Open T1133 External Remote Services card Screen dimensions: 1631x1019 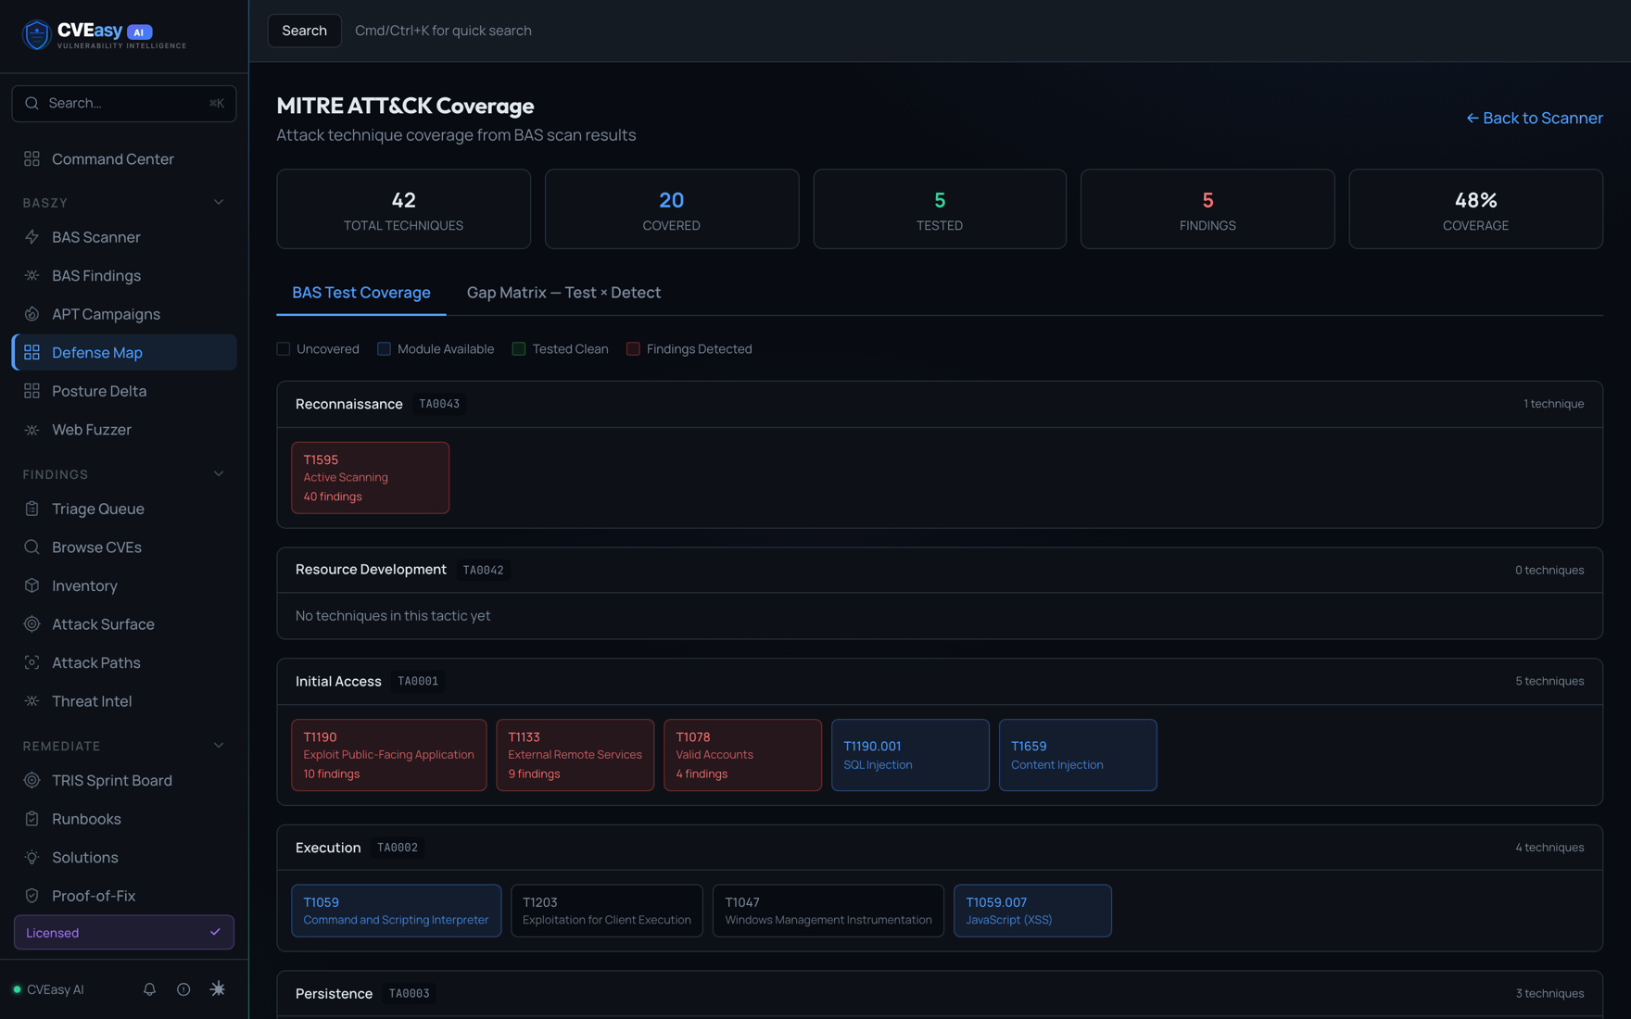coord(575,755)
